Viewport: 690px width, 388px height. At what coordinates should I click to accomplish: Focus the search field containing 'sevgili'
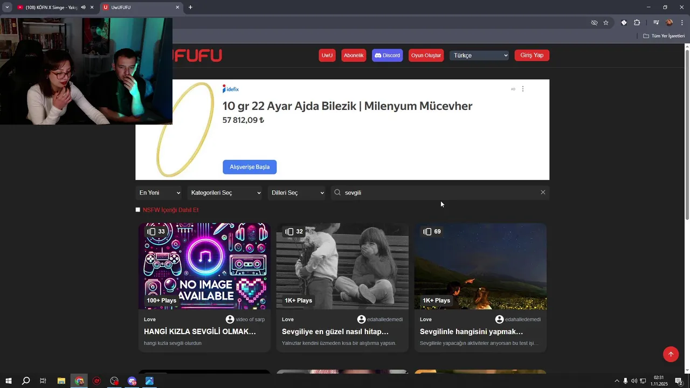point(440,192)
